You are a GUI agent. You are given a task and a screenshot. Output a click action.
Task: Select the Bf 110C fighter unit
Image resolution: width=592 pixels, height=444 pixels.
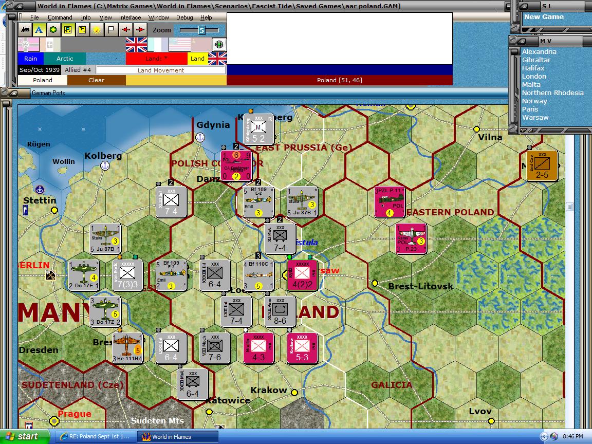point(258,275)
